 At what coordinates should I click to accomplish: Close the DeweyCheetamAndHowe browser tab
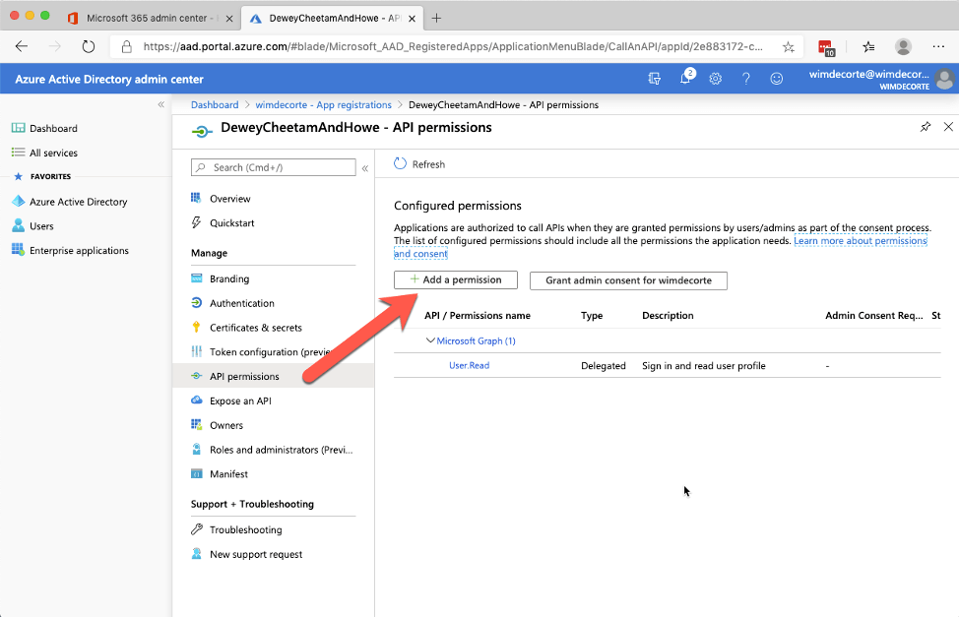412,19
